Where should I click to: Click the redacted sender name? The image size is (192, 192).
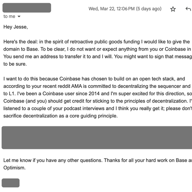(27, 8)
